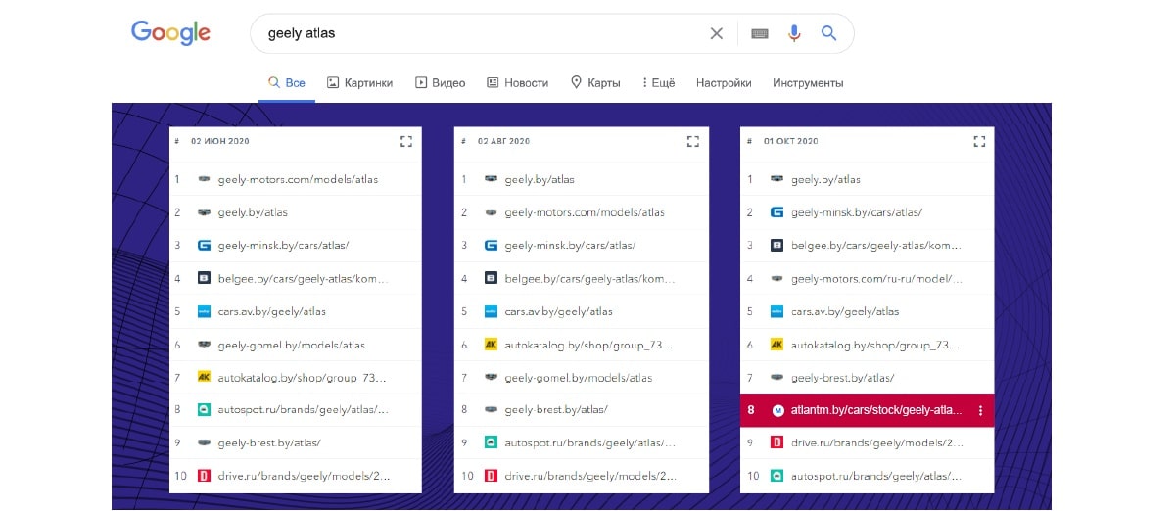Click the atlantm.by highlighted row favicon
The height and width of the screenshot is (511, 1175).
click(x=777, y=410)
